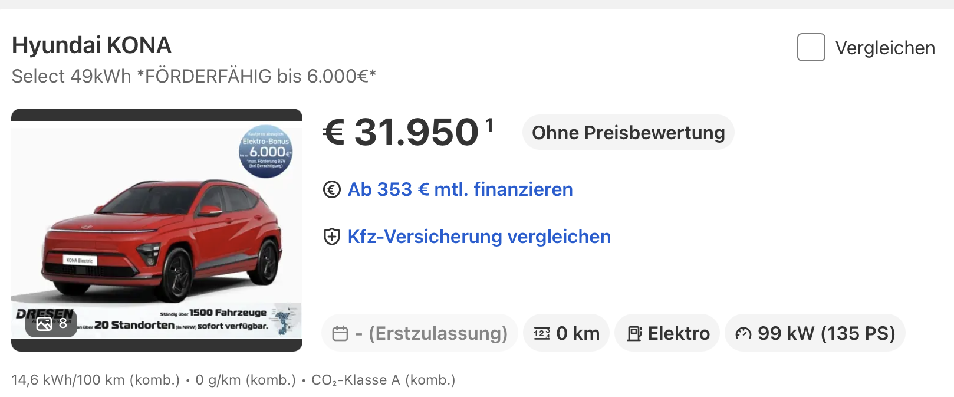Open the Hyundai KONA listing title
954x397 pixels.
pos(91,45)
